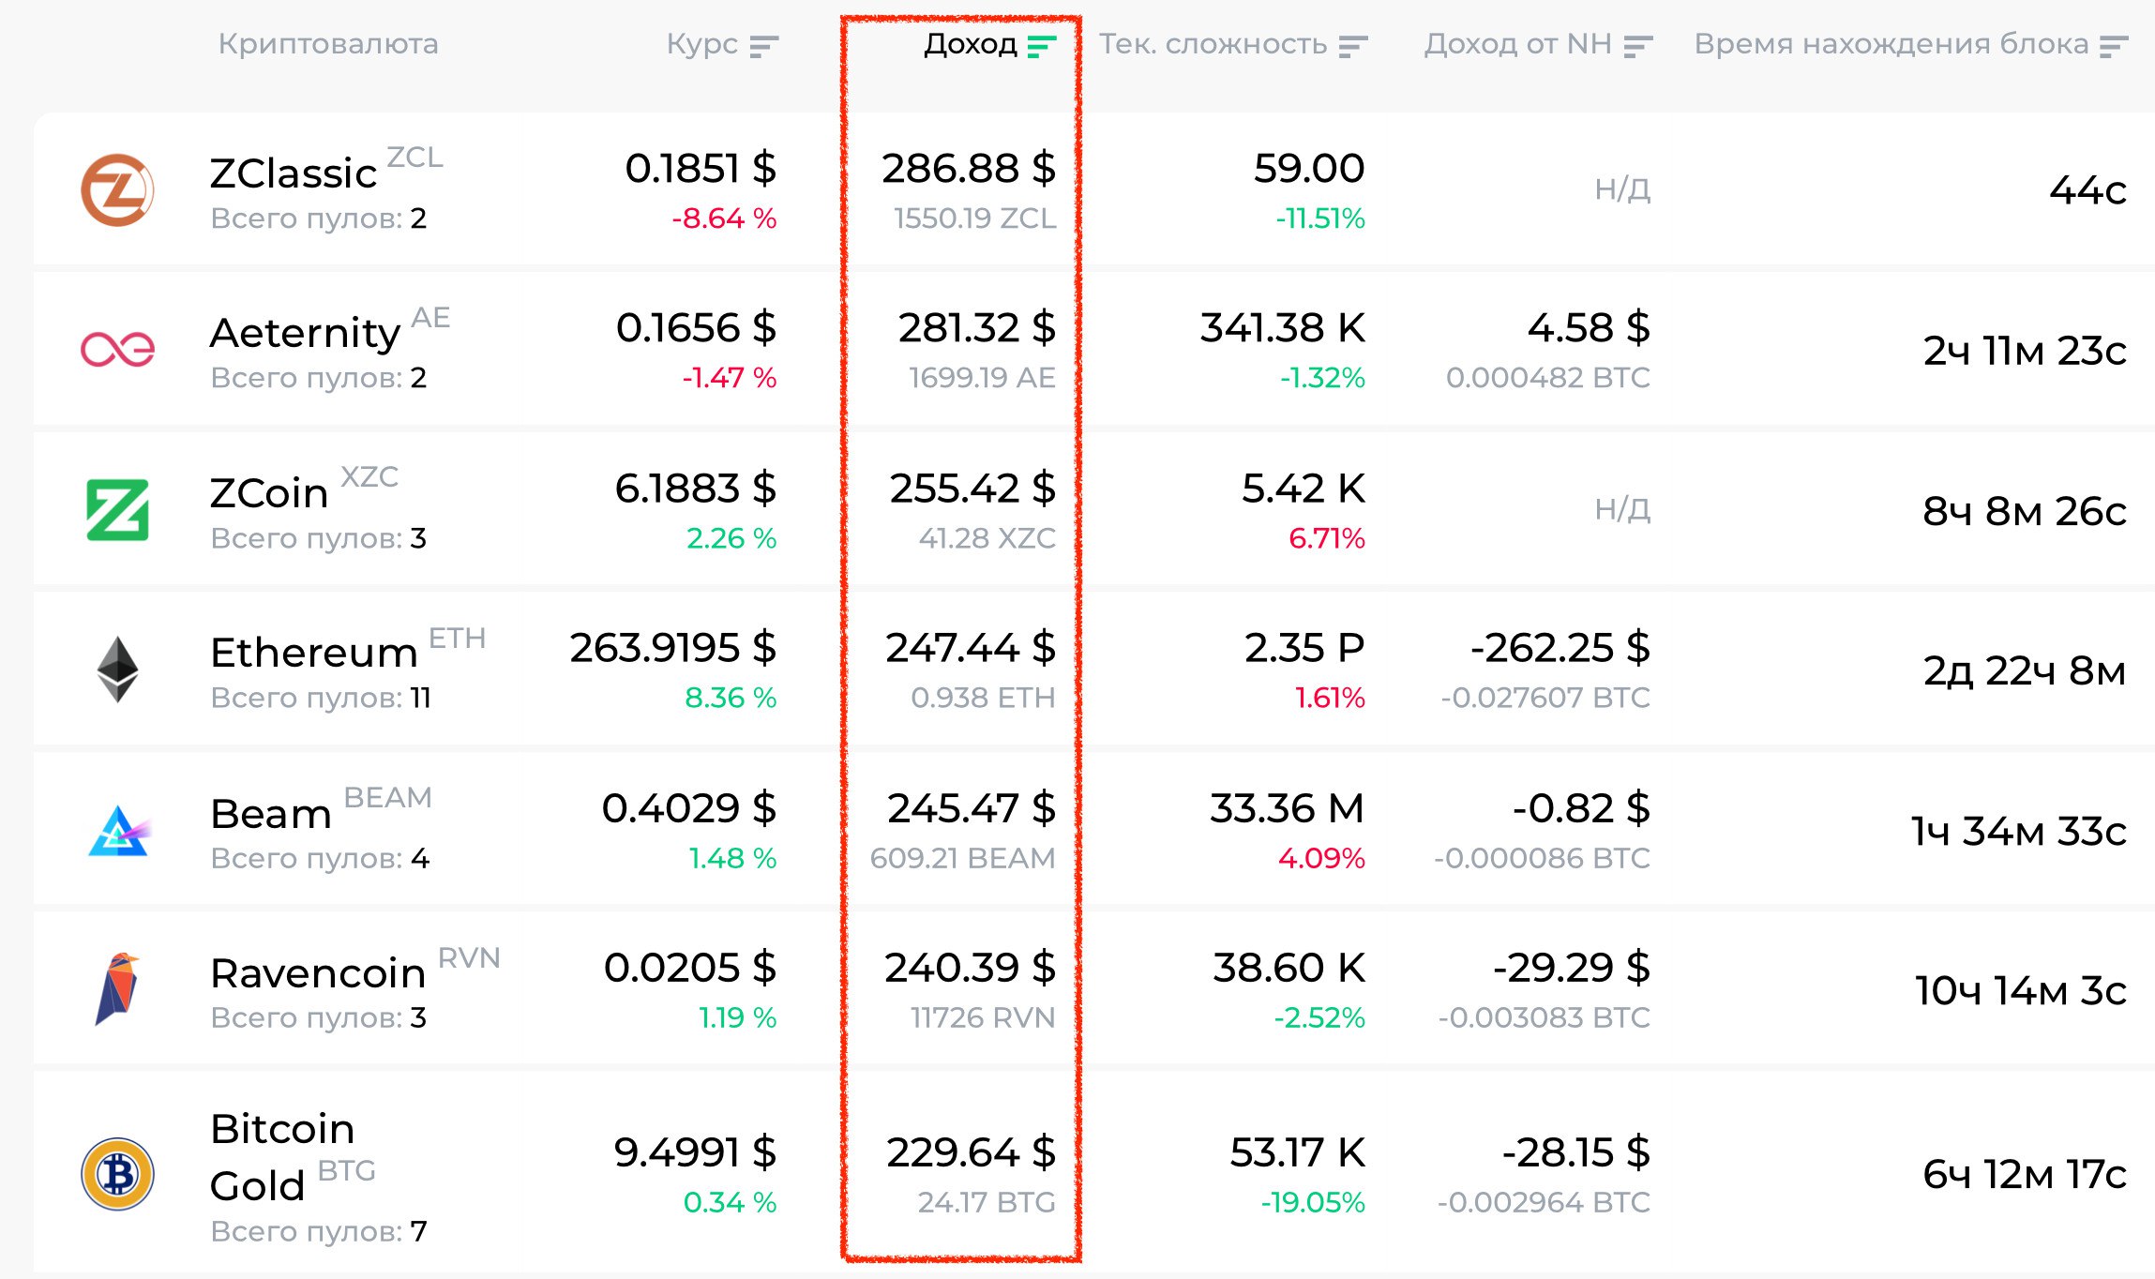Click Bitcoin Gold income 229.64 $
The image size is (2155, 1279).
[x=972, y=1152]
